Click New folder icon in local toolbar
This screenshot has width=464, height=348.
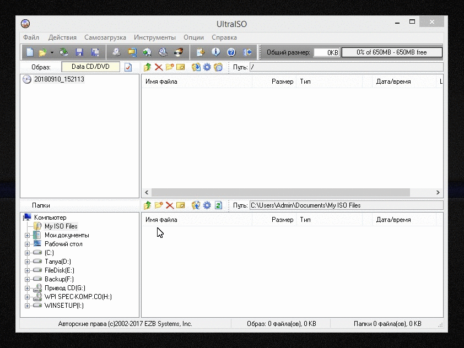tap(159, 205)
